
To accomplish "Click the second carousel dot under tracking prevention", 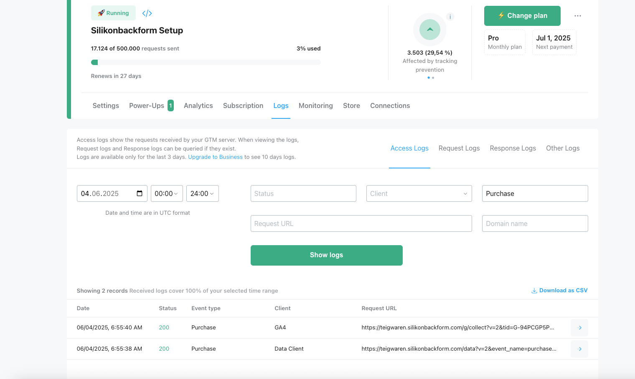I will (x=433, y=78).
